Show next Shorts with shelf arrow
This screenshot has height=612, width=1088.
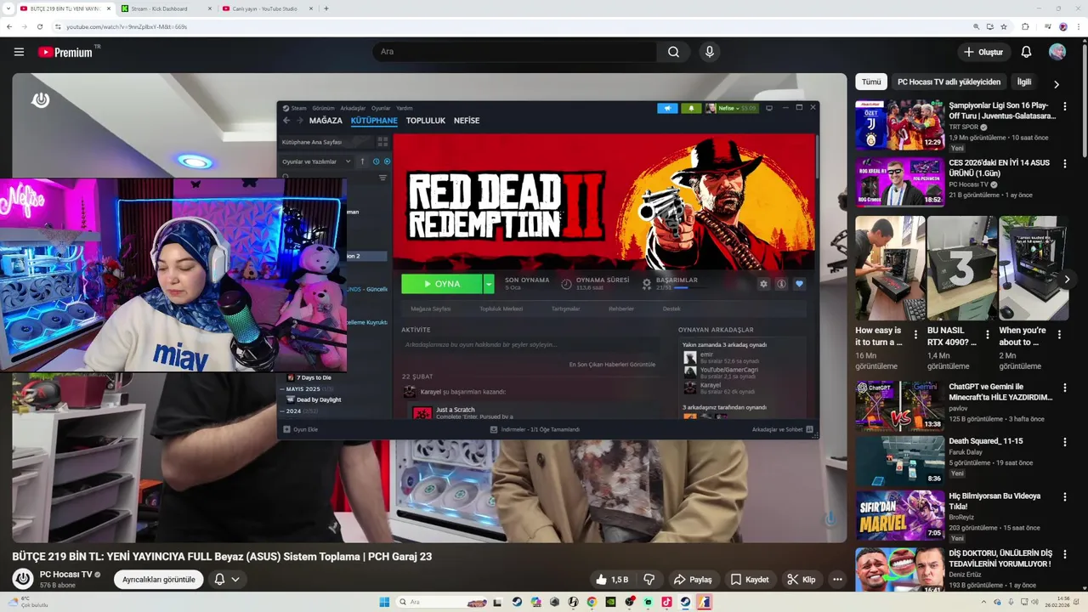[x=1067, y=279]
